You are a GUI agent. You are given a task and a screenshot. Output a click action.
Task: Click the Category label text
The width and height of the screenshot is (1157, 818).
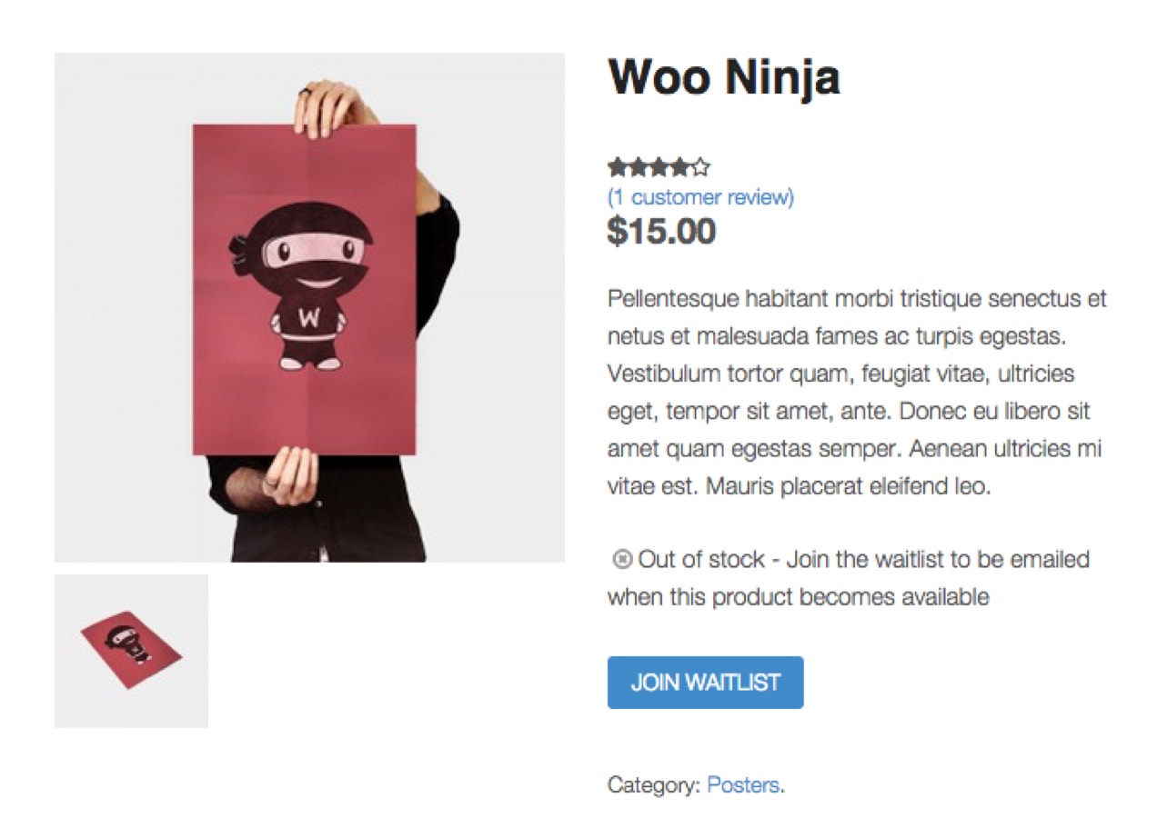point(654,785)
